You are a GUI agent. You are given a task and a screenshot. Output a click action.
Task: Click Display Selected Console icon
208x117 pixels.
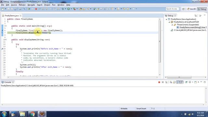point(190,82)
